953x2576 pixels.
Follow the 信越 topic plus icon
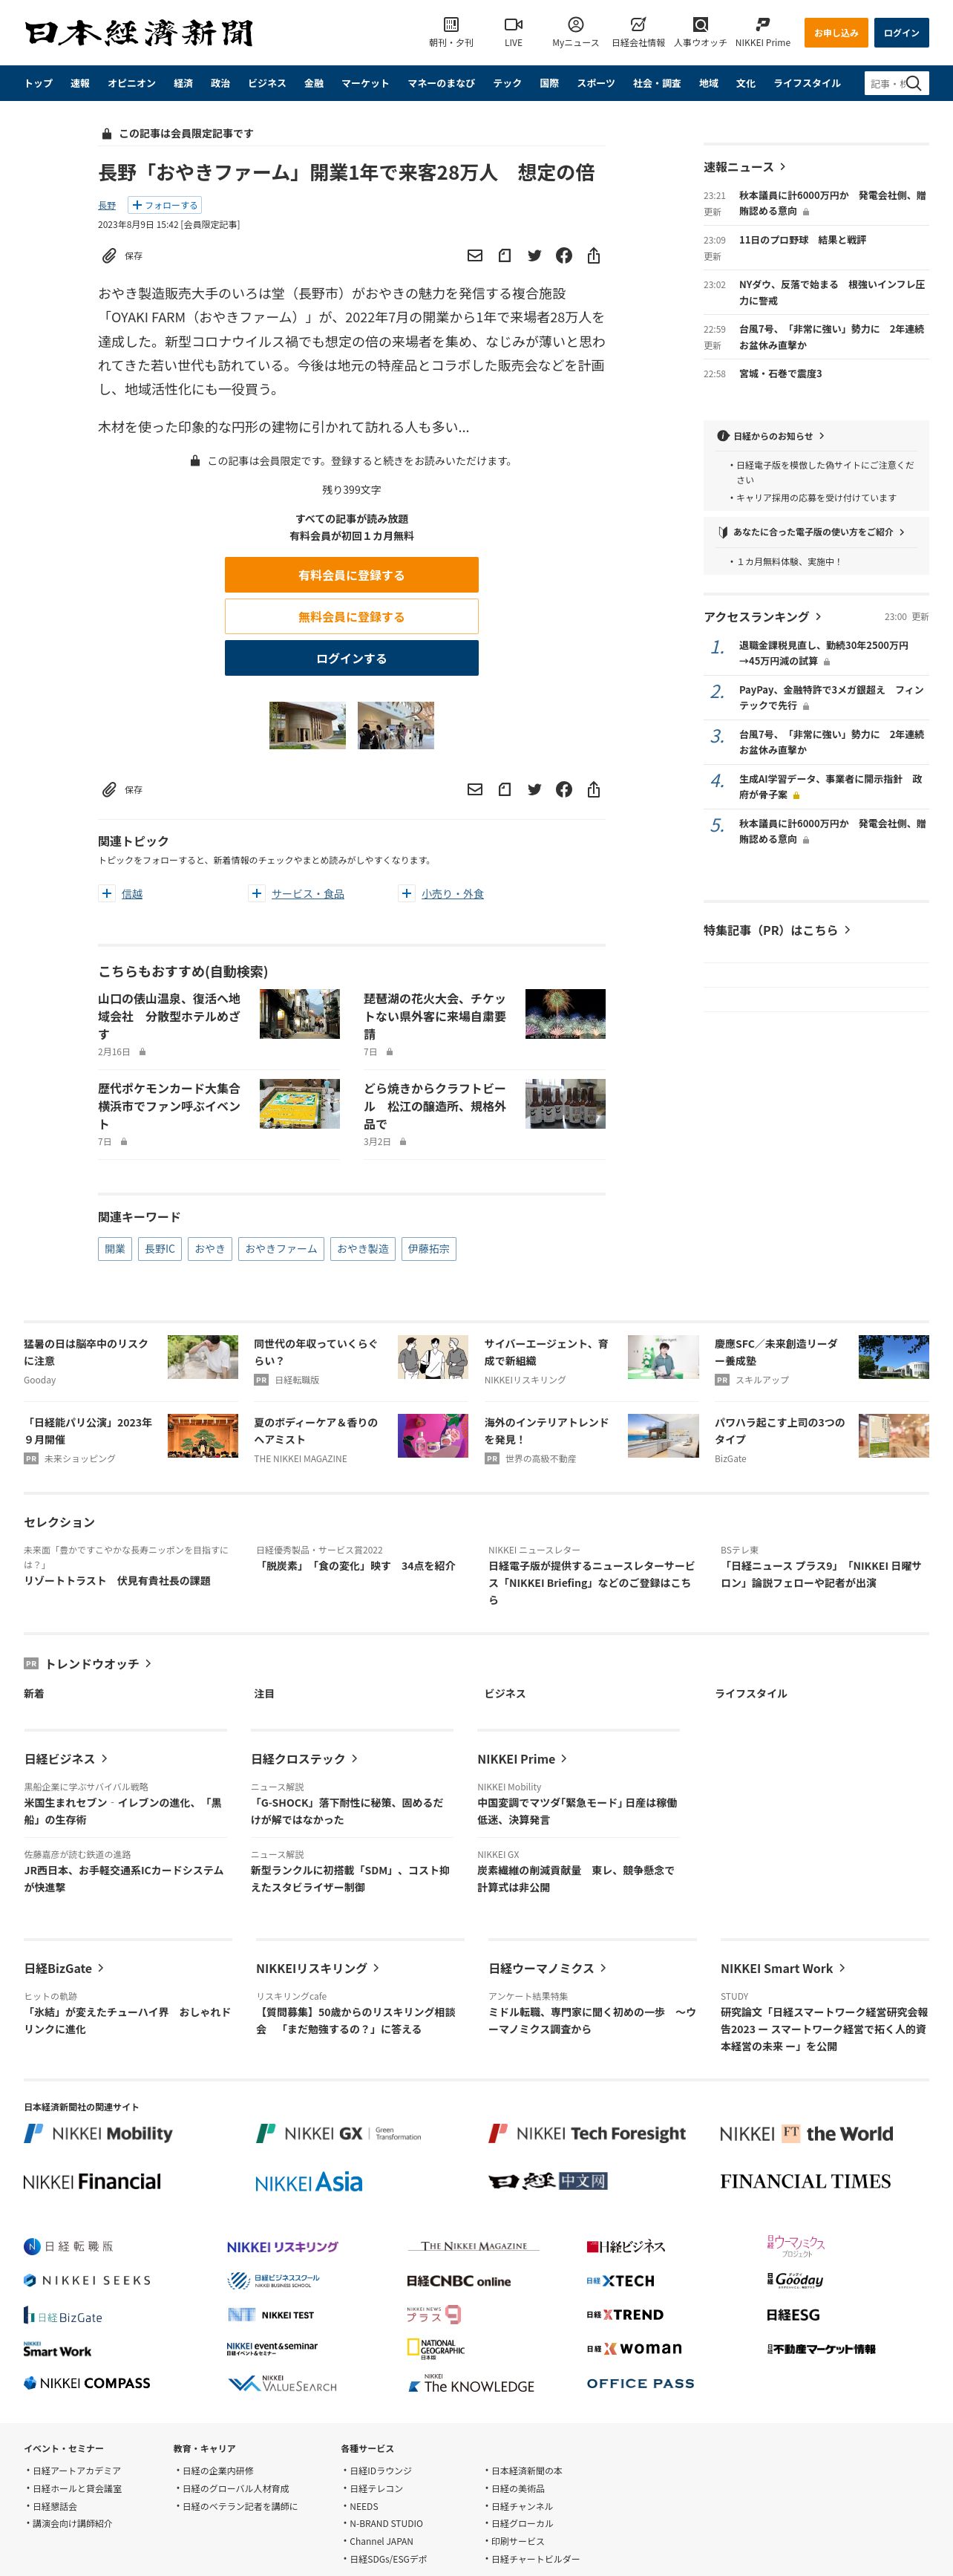(107, 893)
